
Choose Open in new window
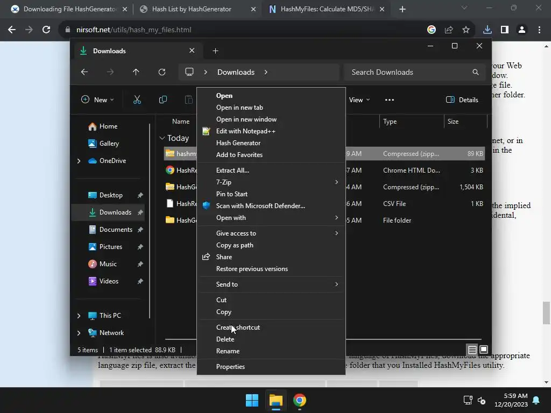(271, 119)
